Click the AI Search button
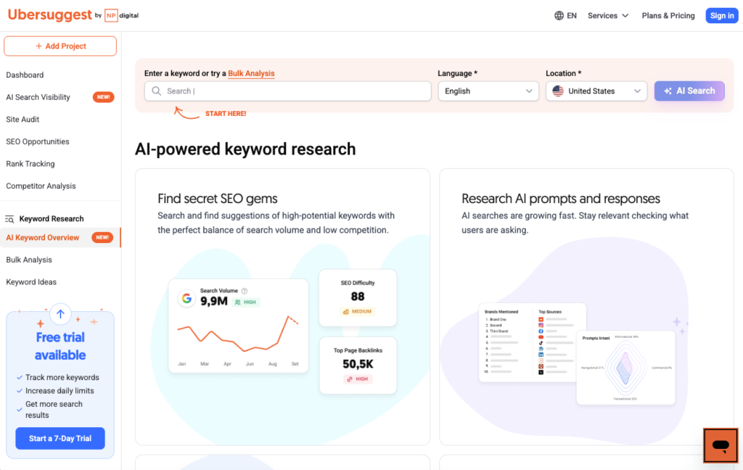 tap(689, 91)
